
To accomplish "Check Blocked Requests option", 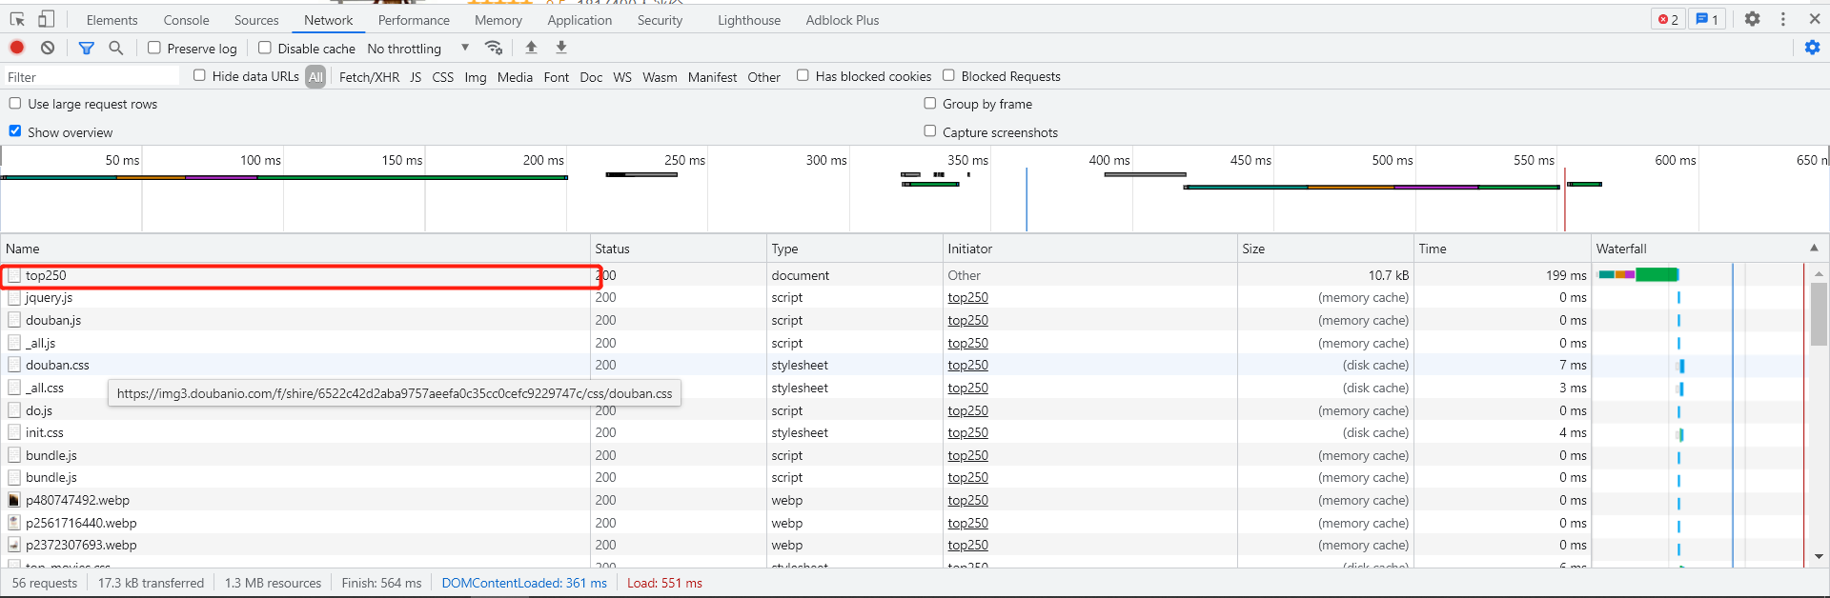I will 948,75.
